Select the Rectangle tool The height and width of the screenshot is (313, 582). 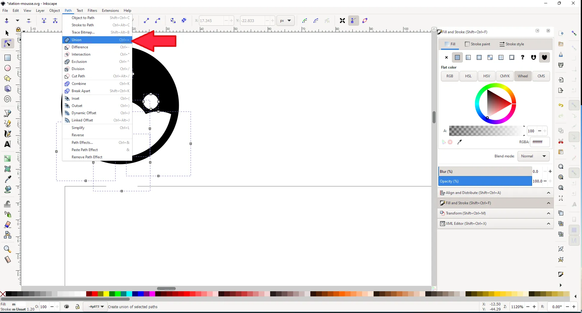pos(8,58)
